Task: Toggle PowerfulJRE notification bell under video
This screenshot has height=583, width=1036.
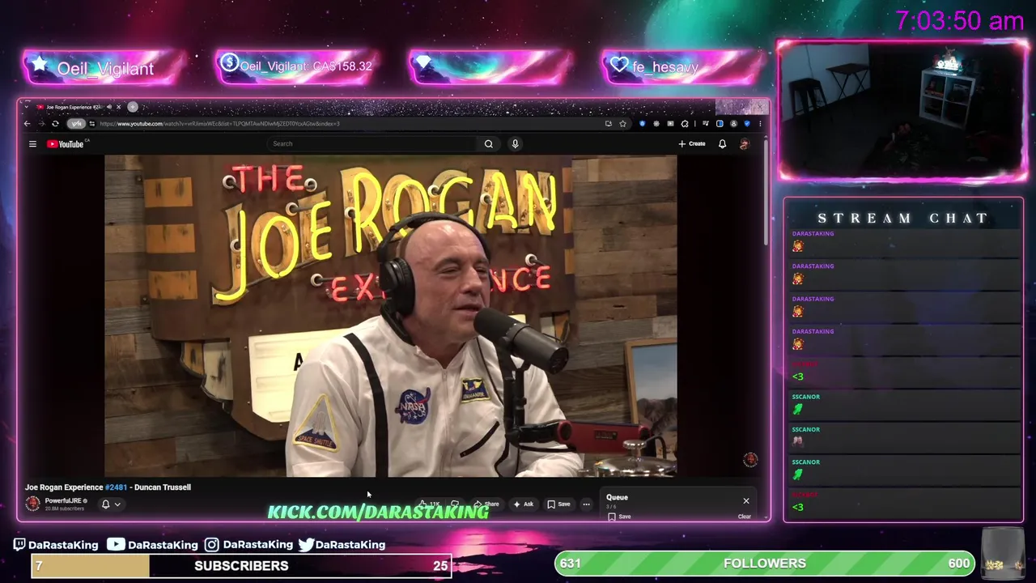Action: 105,504
